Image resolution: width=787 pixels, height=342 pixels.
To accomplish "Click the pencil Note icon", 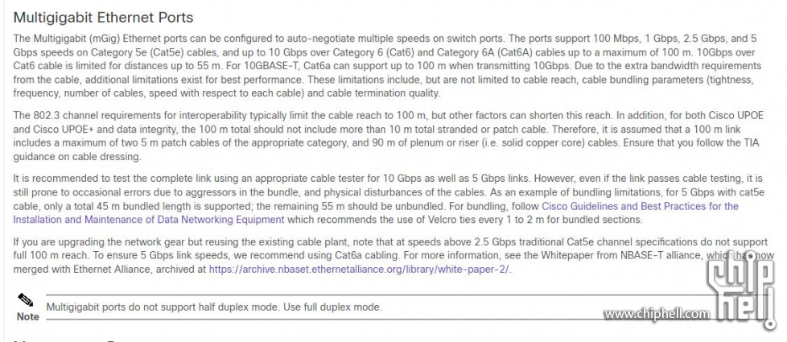I will click(x=25, y=300).
